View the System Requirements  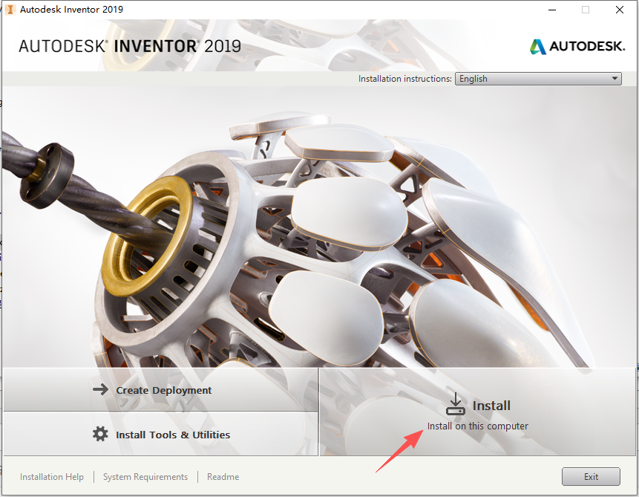coord(145,476)
